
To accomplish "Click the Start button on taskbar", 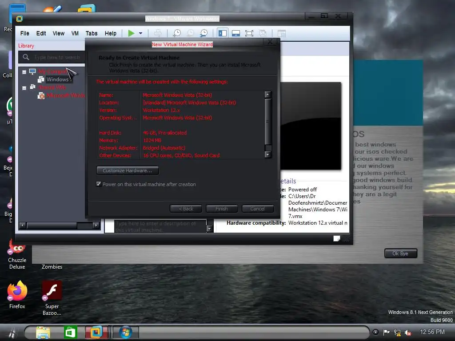I will click(x=12, y=333).
